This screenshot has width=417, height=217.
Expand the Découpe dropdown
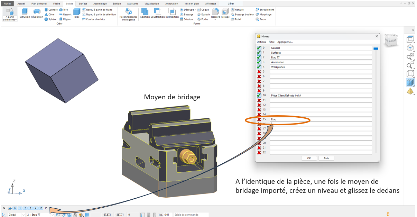pos(195,10)
